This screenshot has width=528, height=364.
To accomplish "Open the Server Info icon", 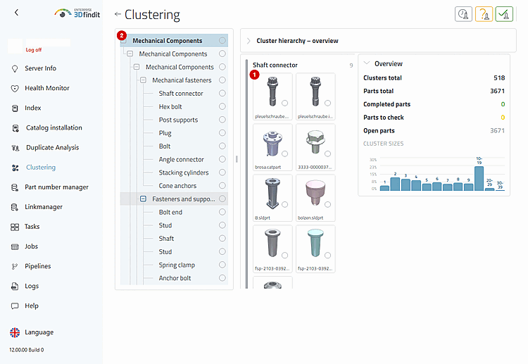I will pyautogui.click(x=15, y=69).
